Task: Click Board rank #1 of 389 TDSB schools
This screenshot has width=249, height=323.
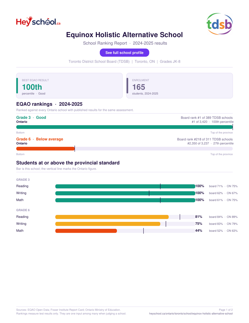Action: click(207, 118)
